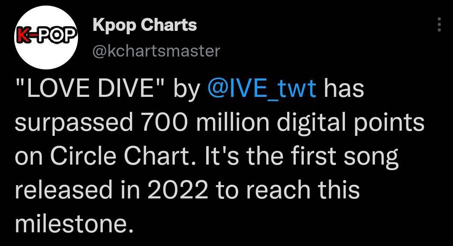Click the words "reach this" in tweet

(x=303, y=189)
